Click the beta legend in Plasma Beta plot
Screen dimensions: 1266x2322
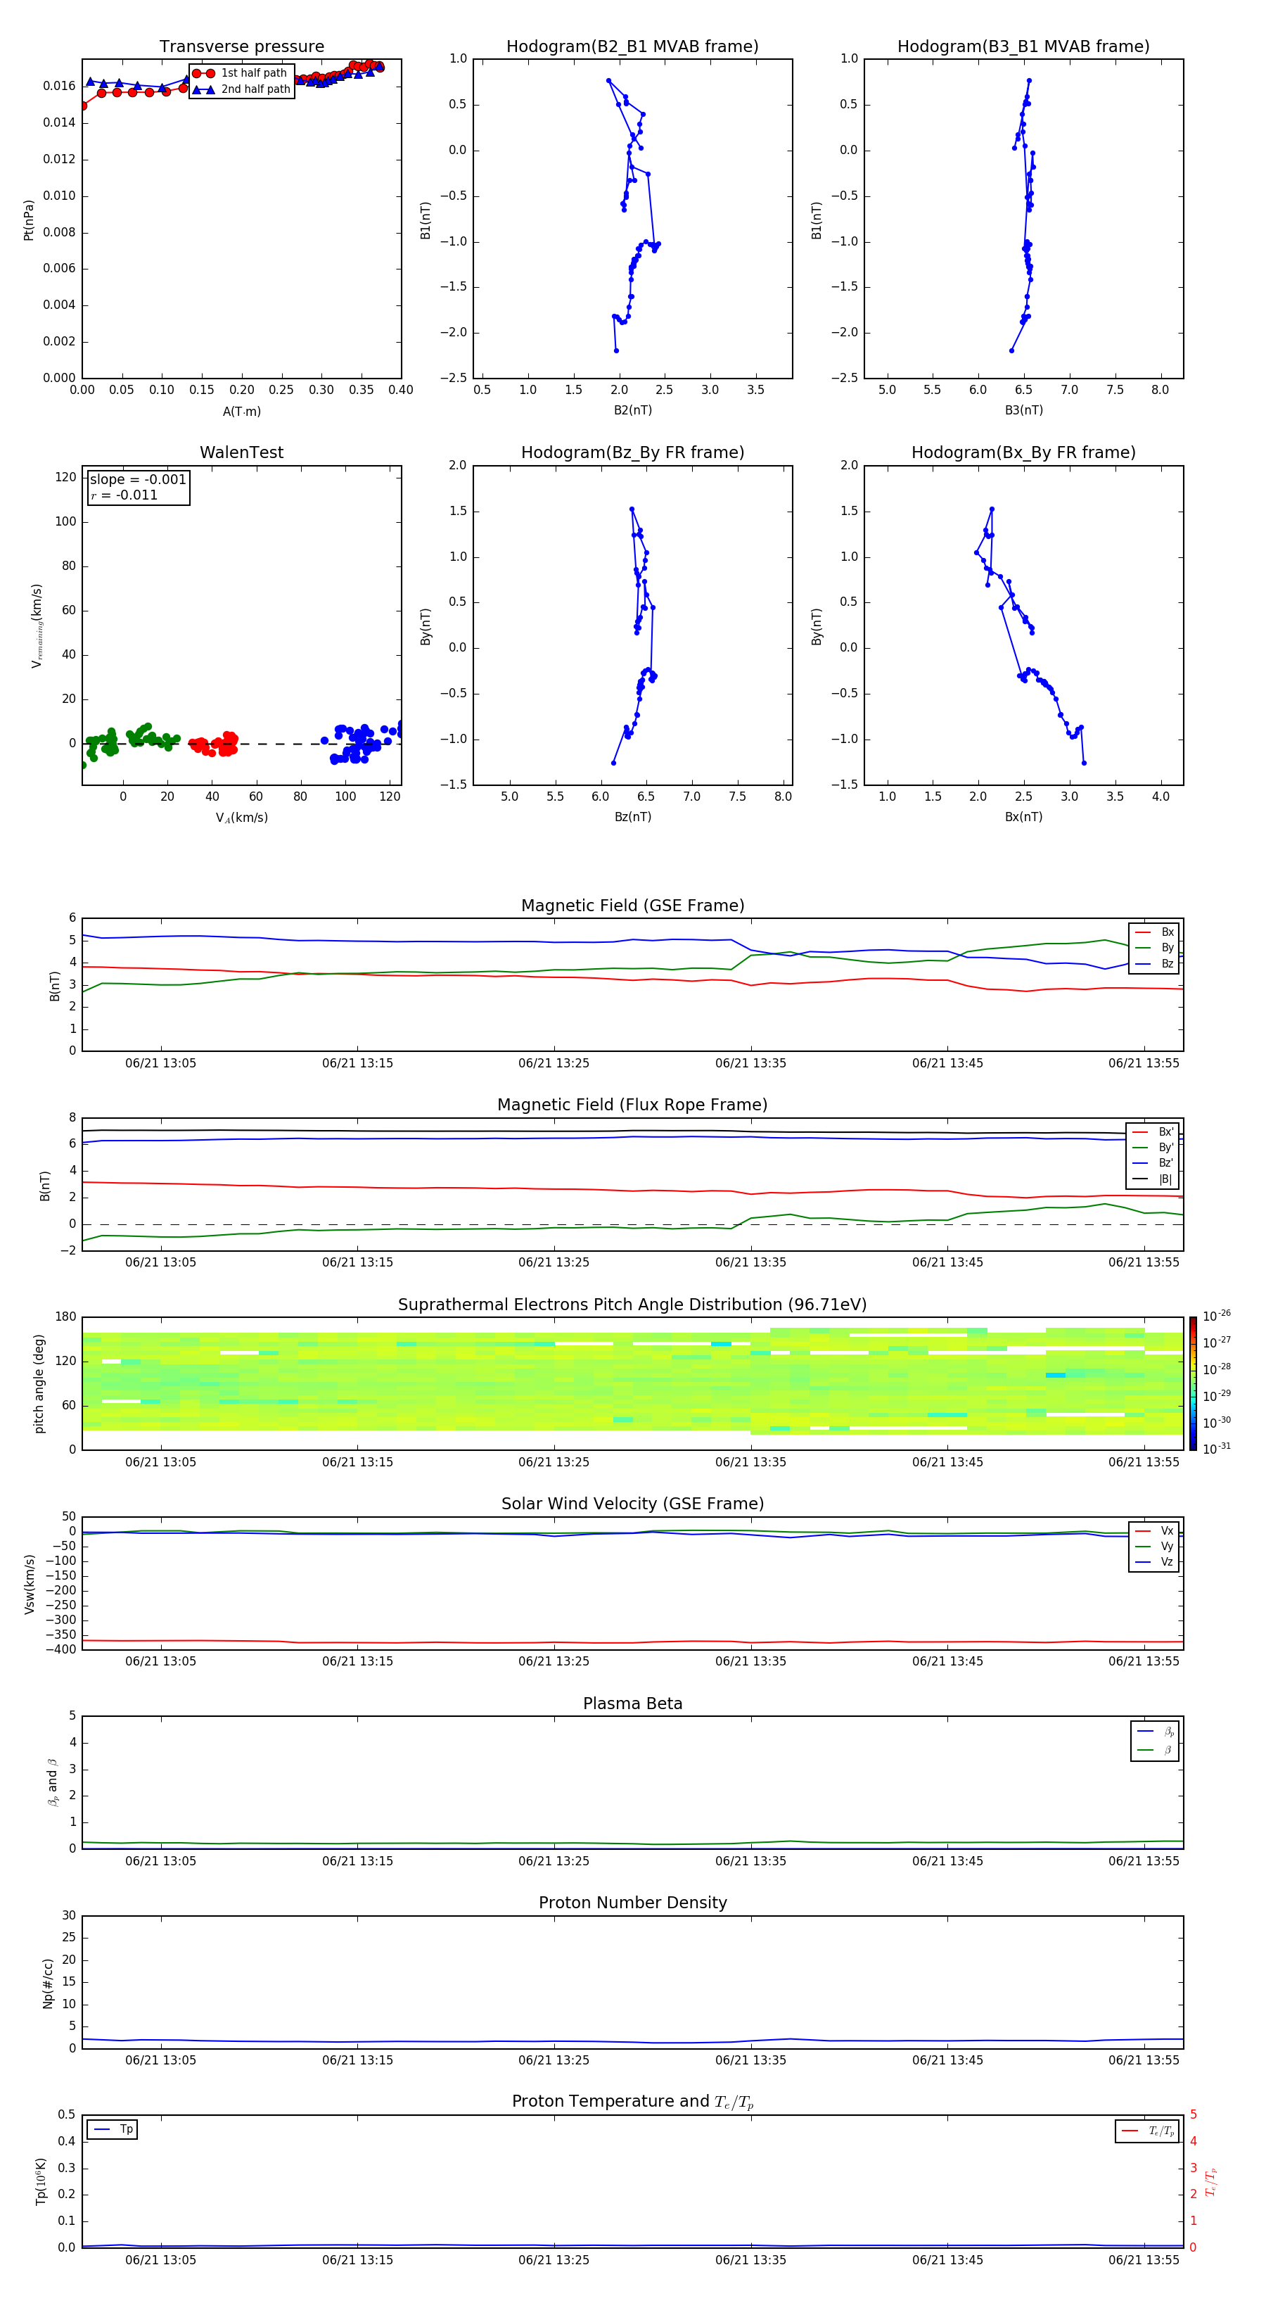coord(1155,1741)
